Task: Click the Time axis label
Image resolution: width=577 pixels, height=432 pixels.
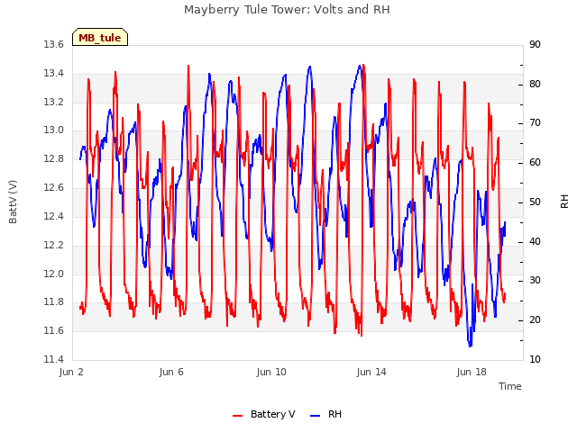Action: click(x=510, y=386)
